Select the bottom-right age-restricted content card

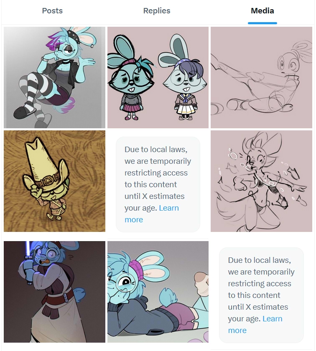261,295
